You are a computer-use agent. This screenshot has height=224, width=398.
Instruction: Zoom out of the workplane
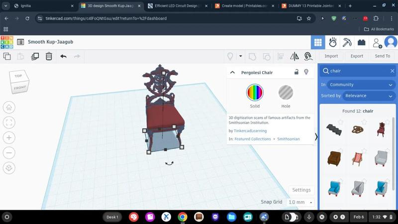tap(9, 153)
